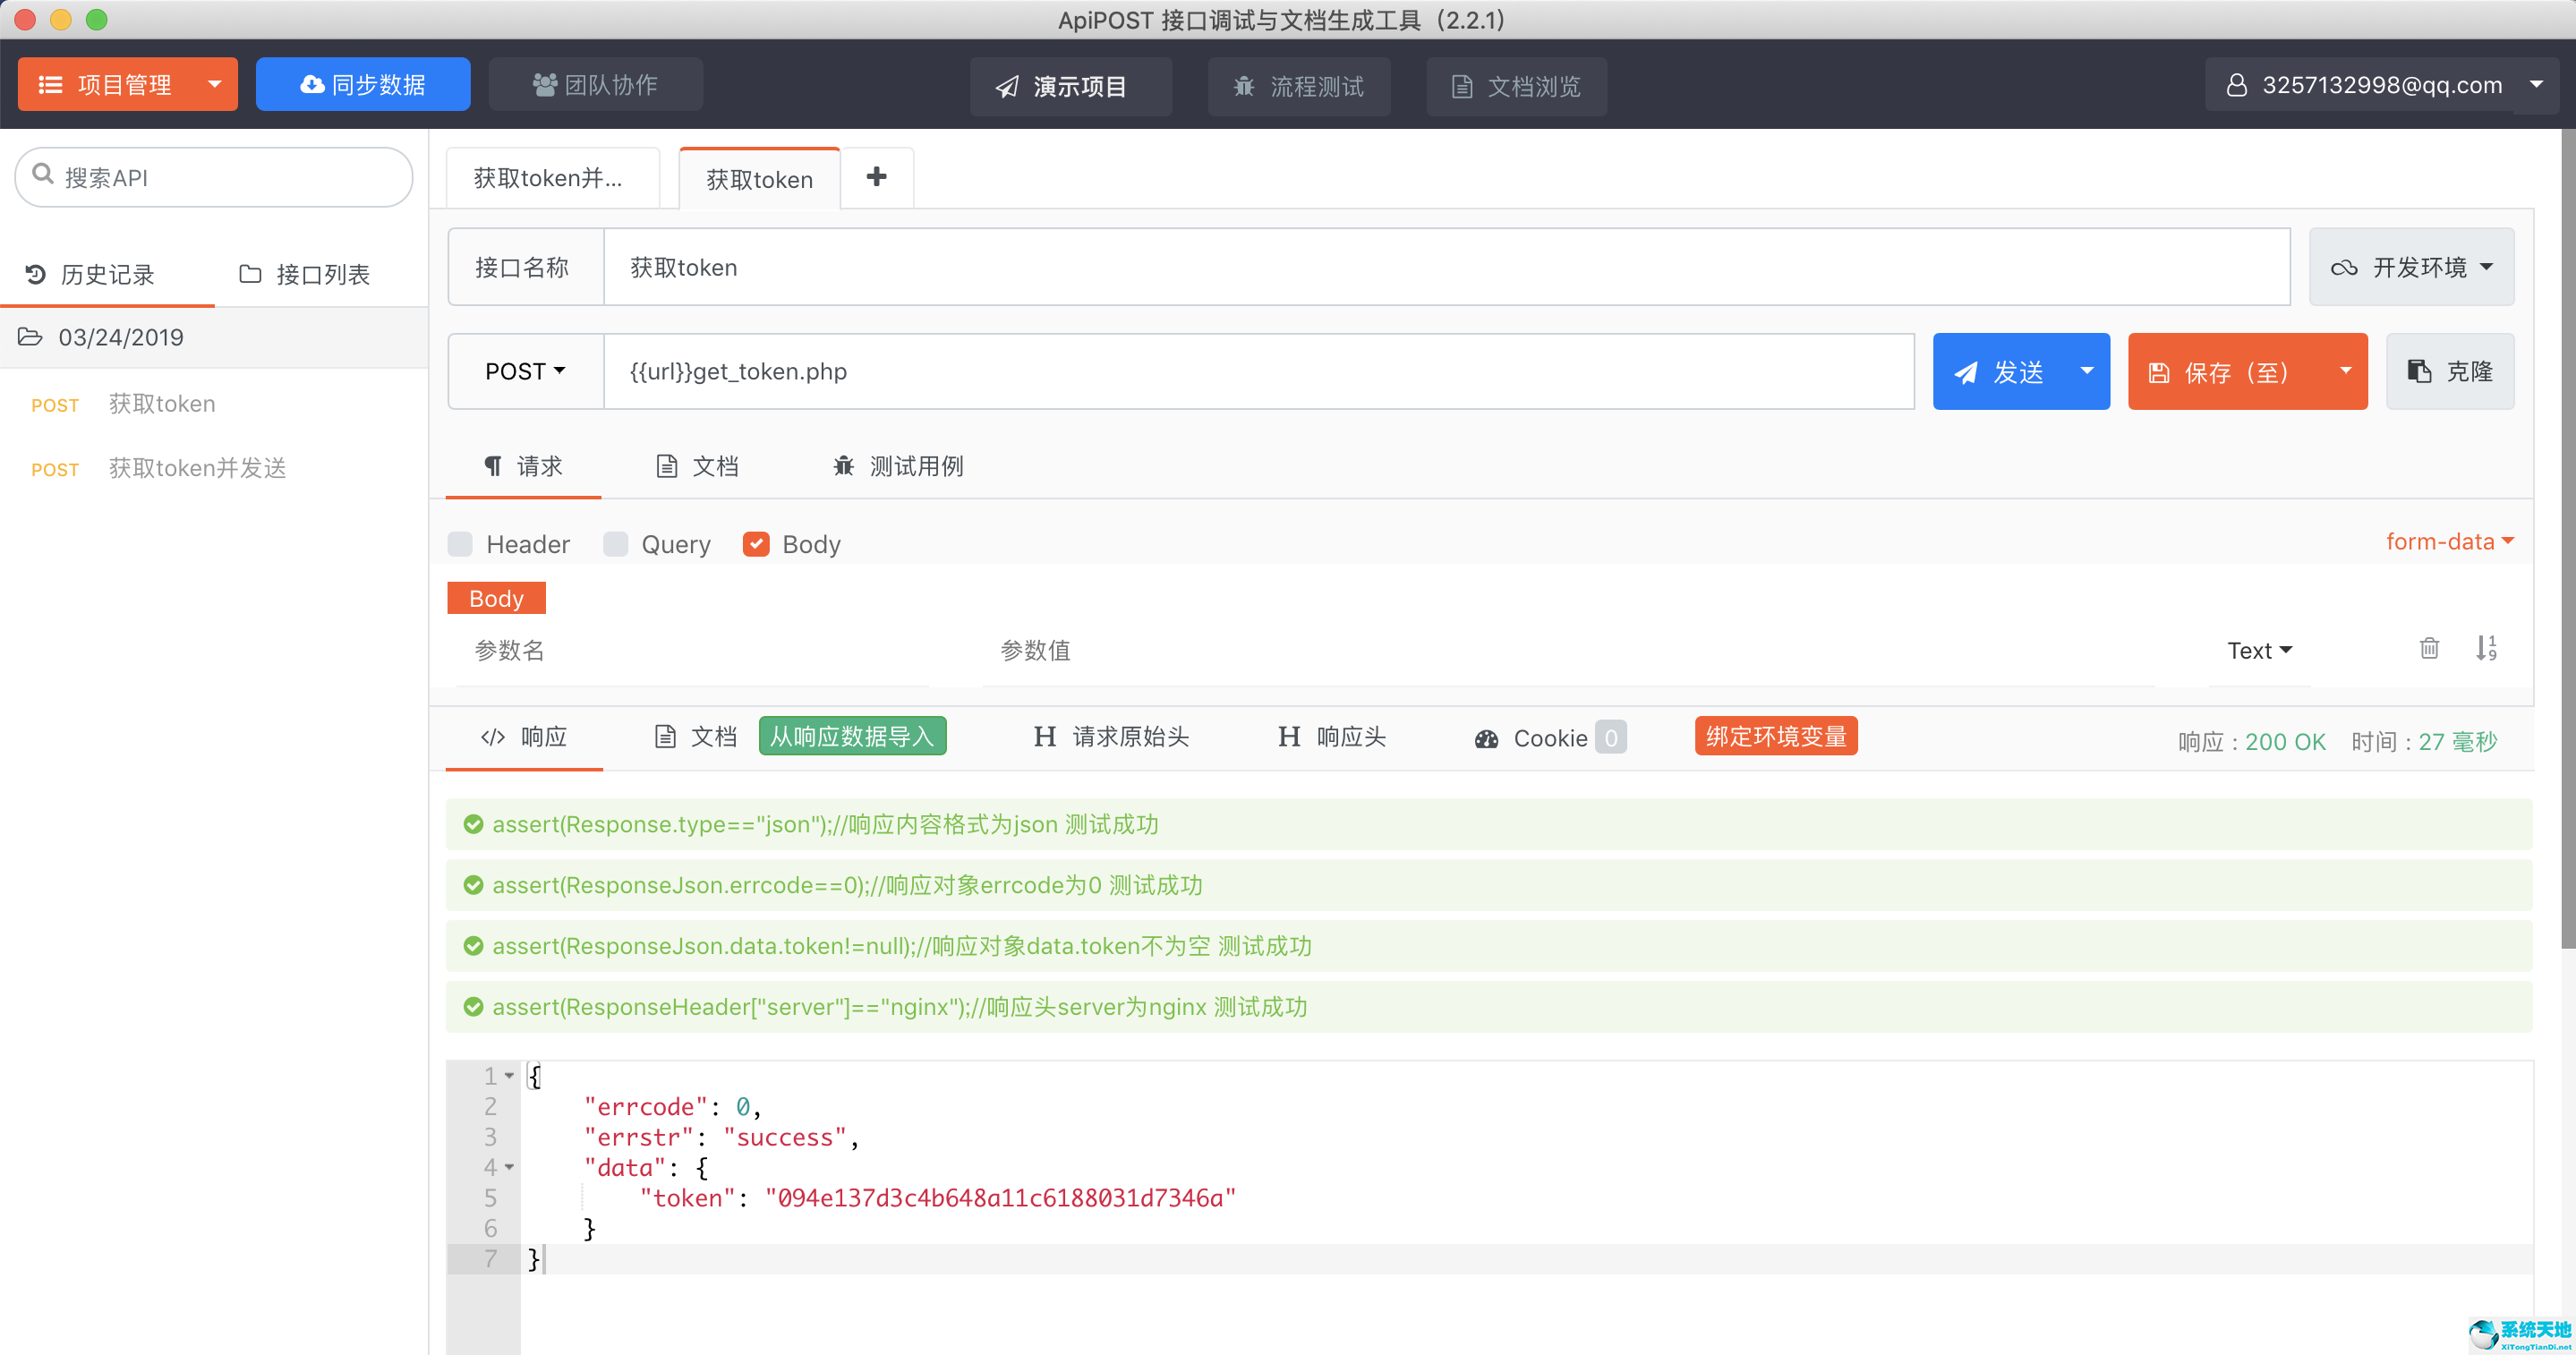Expand the 发送 button dropdown arrow
The image size is (2576, 1355).
coord(2087,371)
